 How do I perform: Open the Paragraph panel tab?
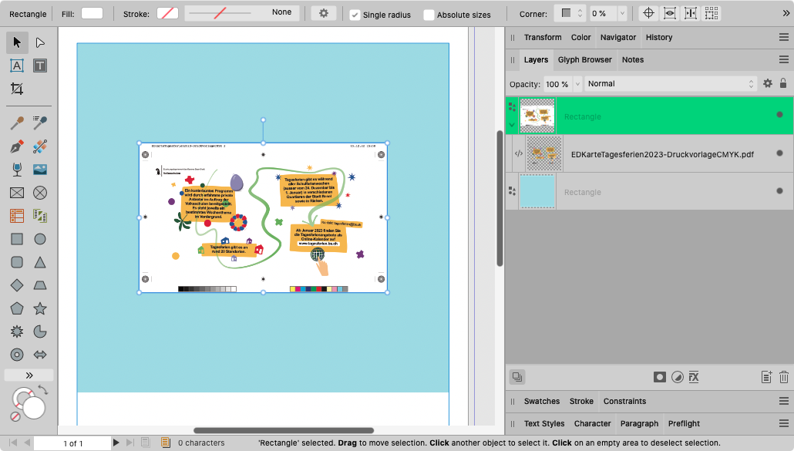click(x=639, y=423)
